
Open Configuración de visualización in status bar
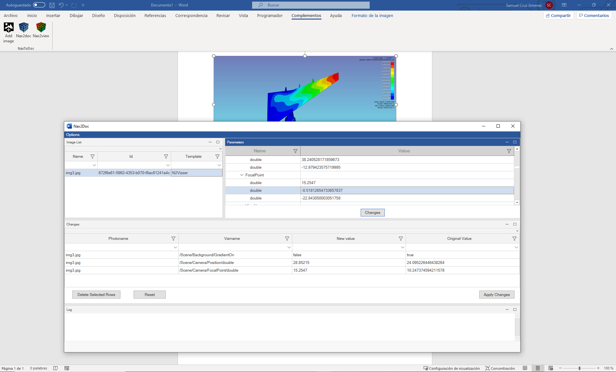click(452, 368)
